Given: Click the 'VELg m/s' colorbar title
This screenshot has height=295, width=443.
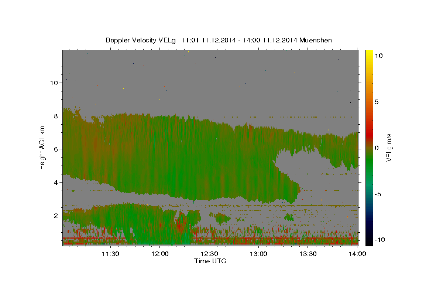Looking at the screenshot, I should click(x=389, y=148).
